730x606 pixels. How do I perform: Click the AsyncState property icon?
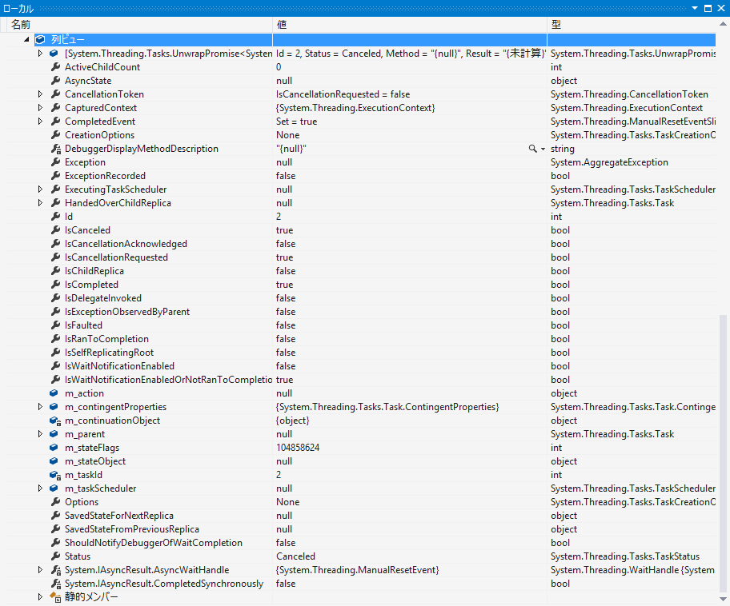tap(55, 81)
